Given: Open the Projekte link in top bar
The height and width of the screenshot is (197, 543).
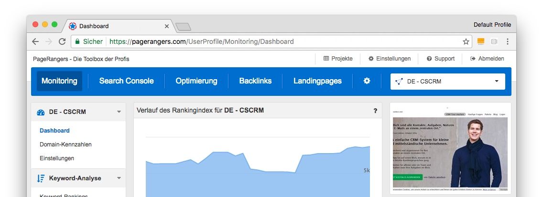Looking at the screenshot, I should [338, 59].
